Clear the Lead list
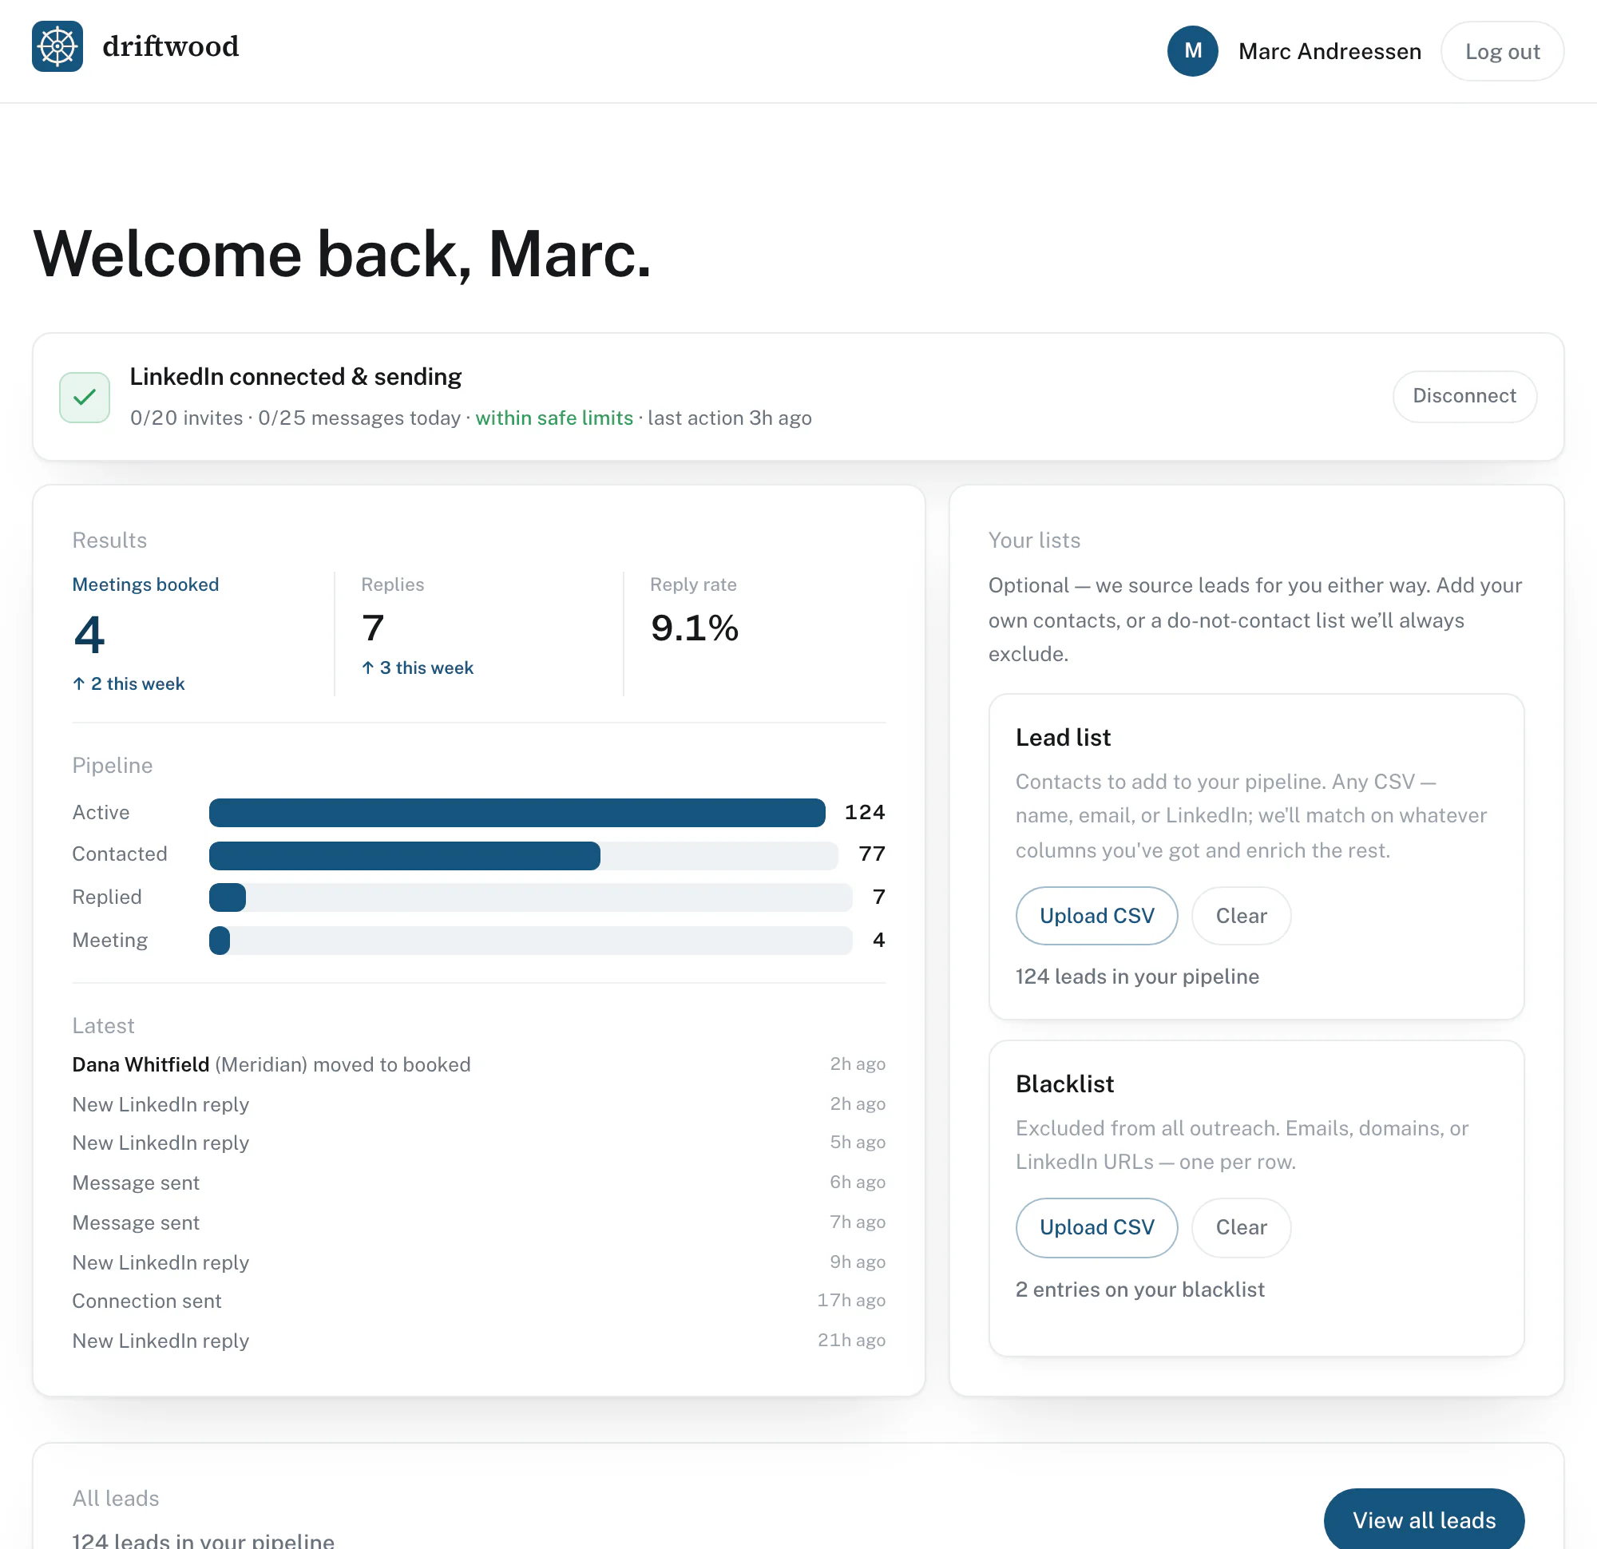Viewport: 1597px width, 1549px height. click(1241, 915)
